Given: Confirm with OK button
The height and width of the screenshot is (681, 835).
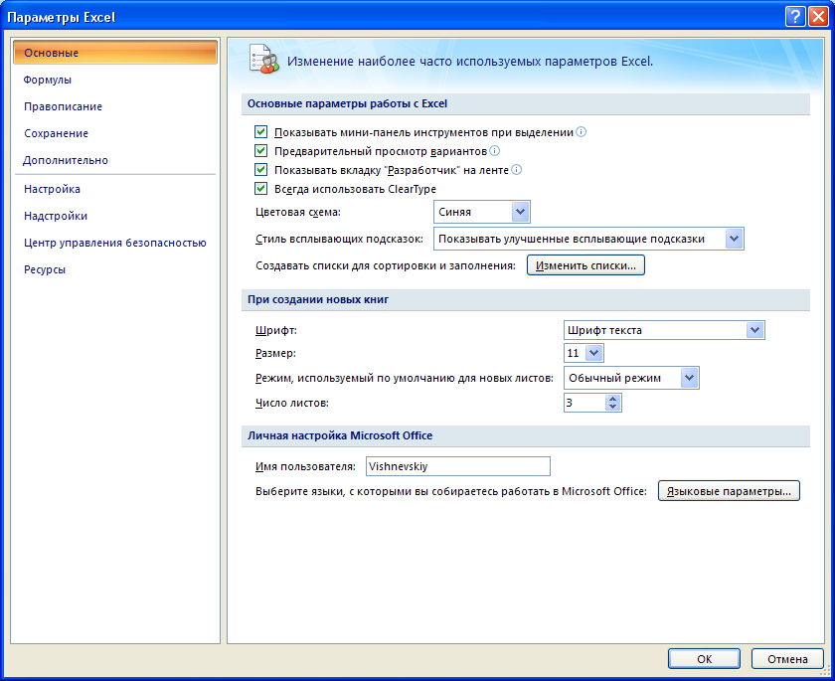Looking at the screenshot, I should pos(704,659).
